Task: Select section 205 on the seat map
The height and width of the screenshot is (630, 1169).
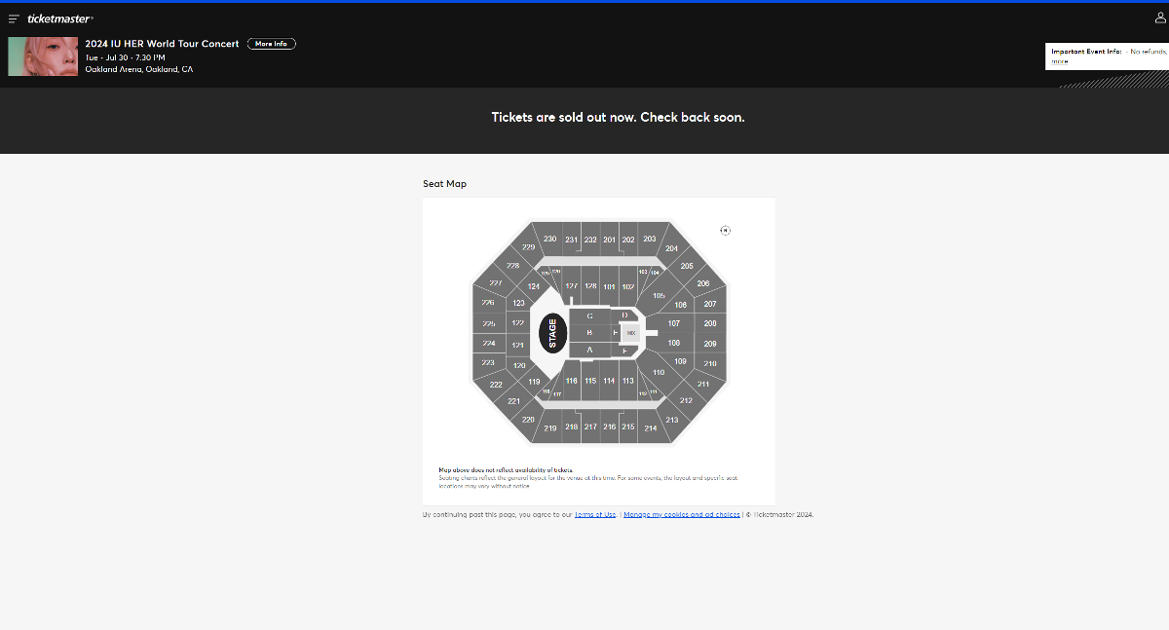Action: coord(687,266)
